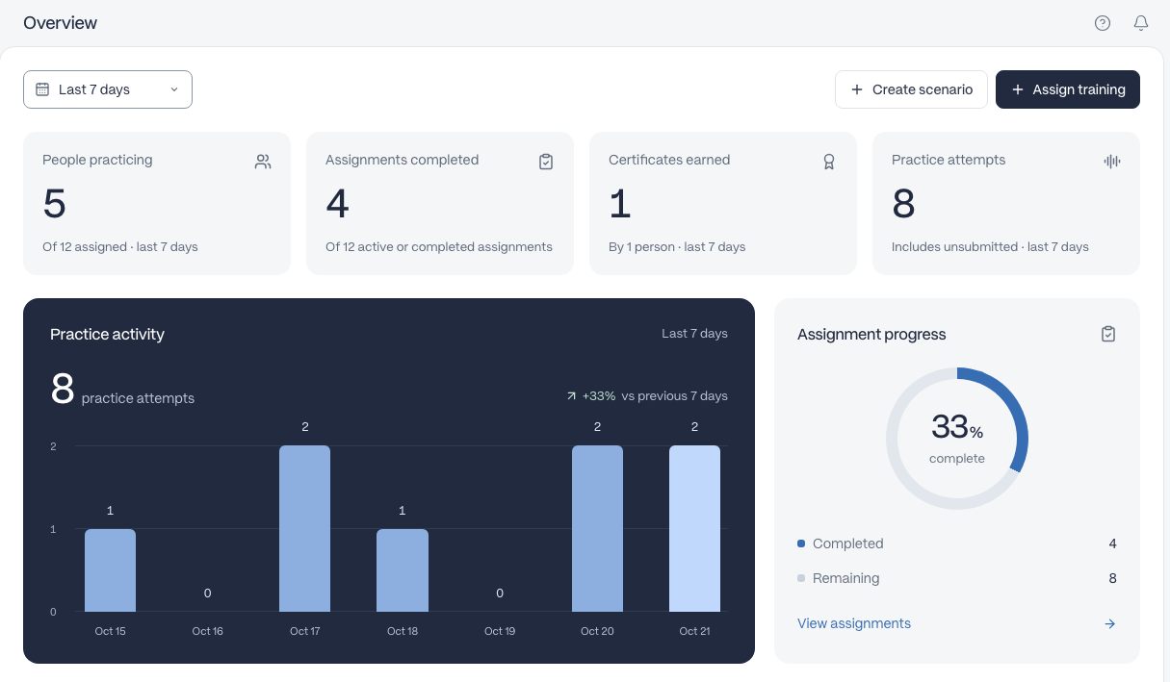Click the "Certificates earned" card label
The height and width of the screenshot is (682, 1170).
click(x=669, y=161)
